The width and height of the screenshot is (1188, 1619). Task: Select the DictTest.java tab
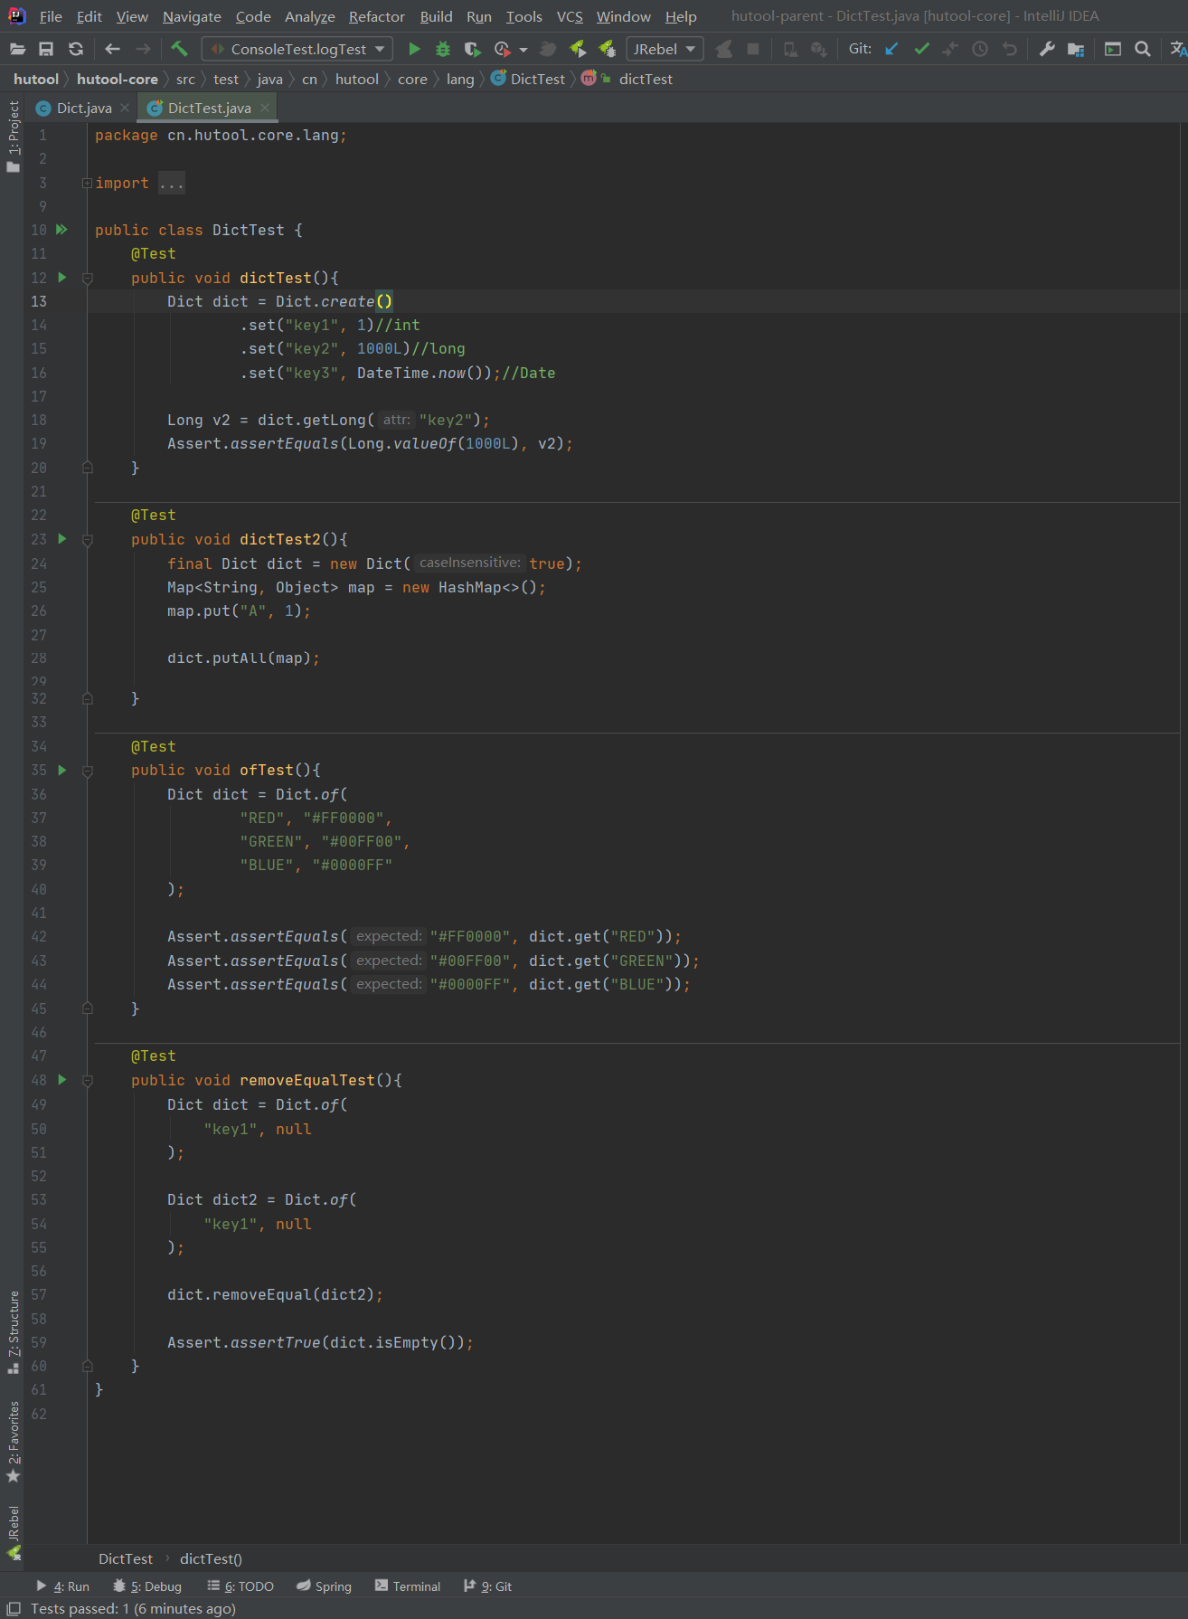click(209, 108)
